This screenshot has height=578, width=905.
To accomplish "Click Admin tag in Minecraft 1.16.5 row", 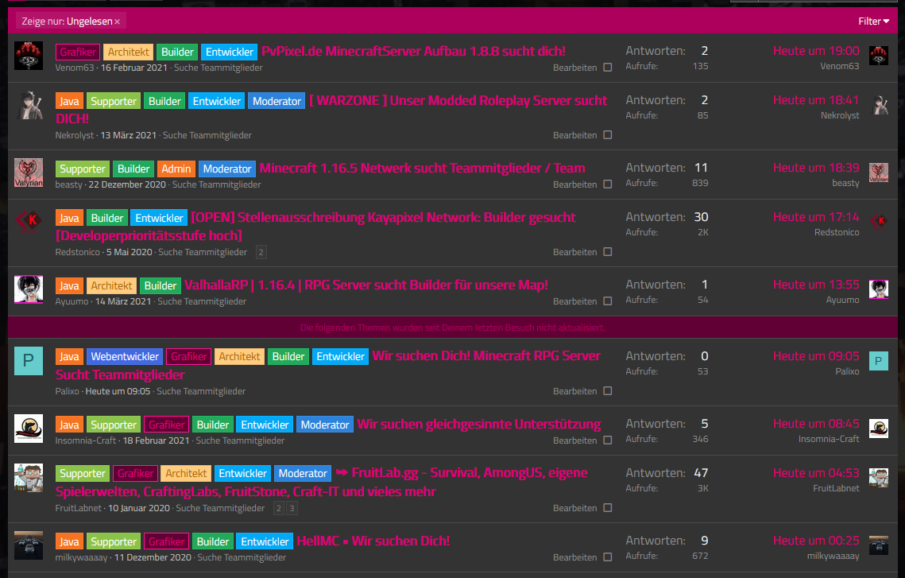I will (176, 169).
